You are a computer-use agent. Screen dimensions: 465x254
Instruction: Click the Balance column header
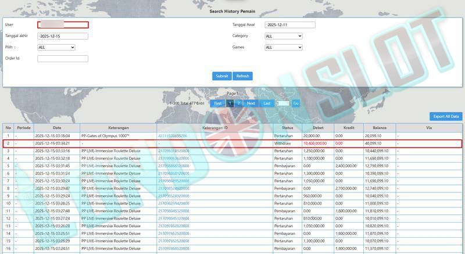pos(380,128)
